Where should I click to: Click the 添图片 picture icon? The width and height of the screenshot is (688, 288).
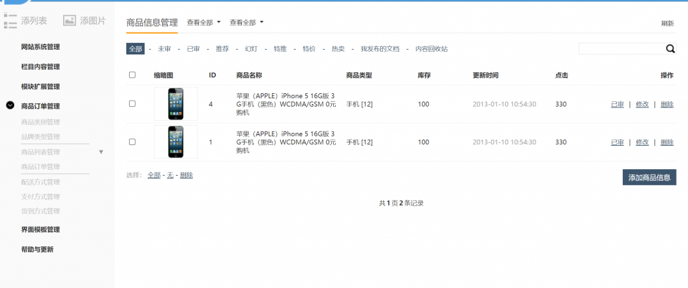[x=69, y=21]
